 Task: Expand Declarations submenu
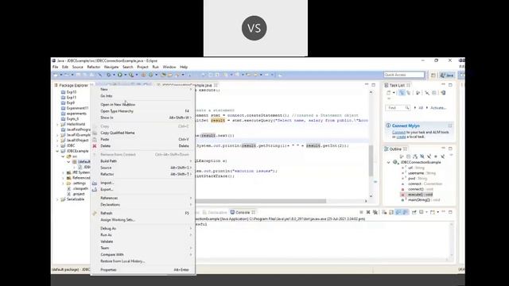coord(143,205)
